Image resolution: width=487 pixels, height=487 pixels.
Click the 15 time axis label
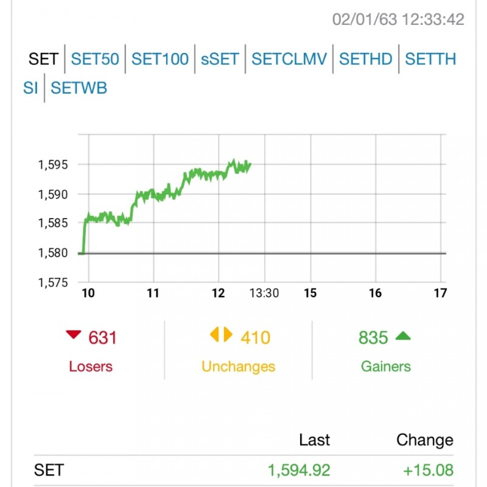[x=310, y=293]
